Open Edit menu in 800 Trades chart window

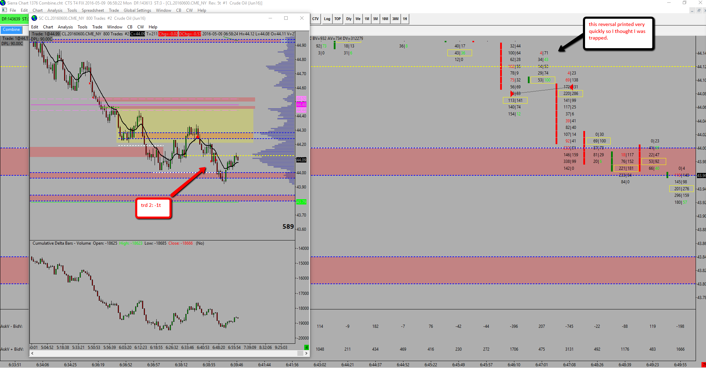tap(35, 27)
